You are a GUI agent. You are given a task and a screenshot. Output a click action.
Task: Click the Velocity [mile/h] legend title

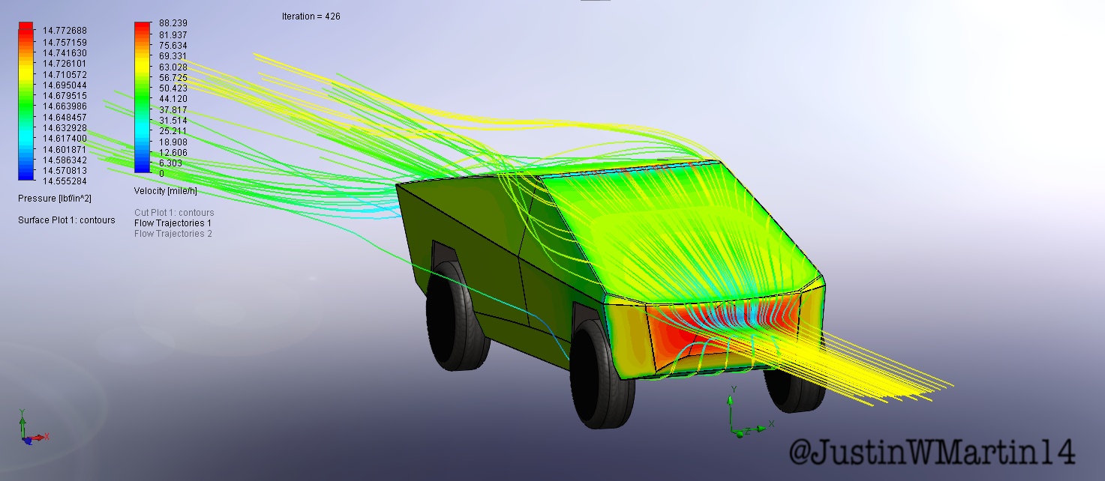click(165, 190)
